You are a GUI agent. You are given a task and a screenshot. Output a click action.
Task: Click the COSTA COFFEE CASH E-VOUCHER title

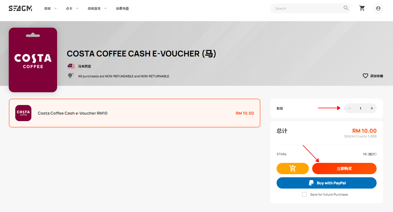[142, 54]
